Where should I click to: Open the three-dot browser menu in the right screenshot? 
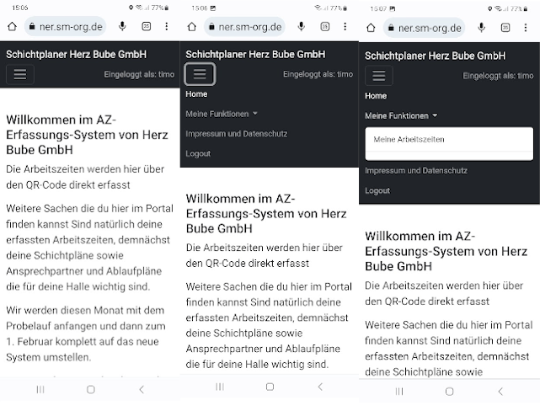click(527, 28)
